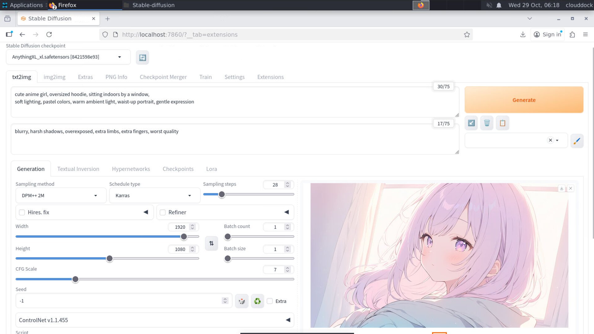Enable the Refiner checkbox

163,212
